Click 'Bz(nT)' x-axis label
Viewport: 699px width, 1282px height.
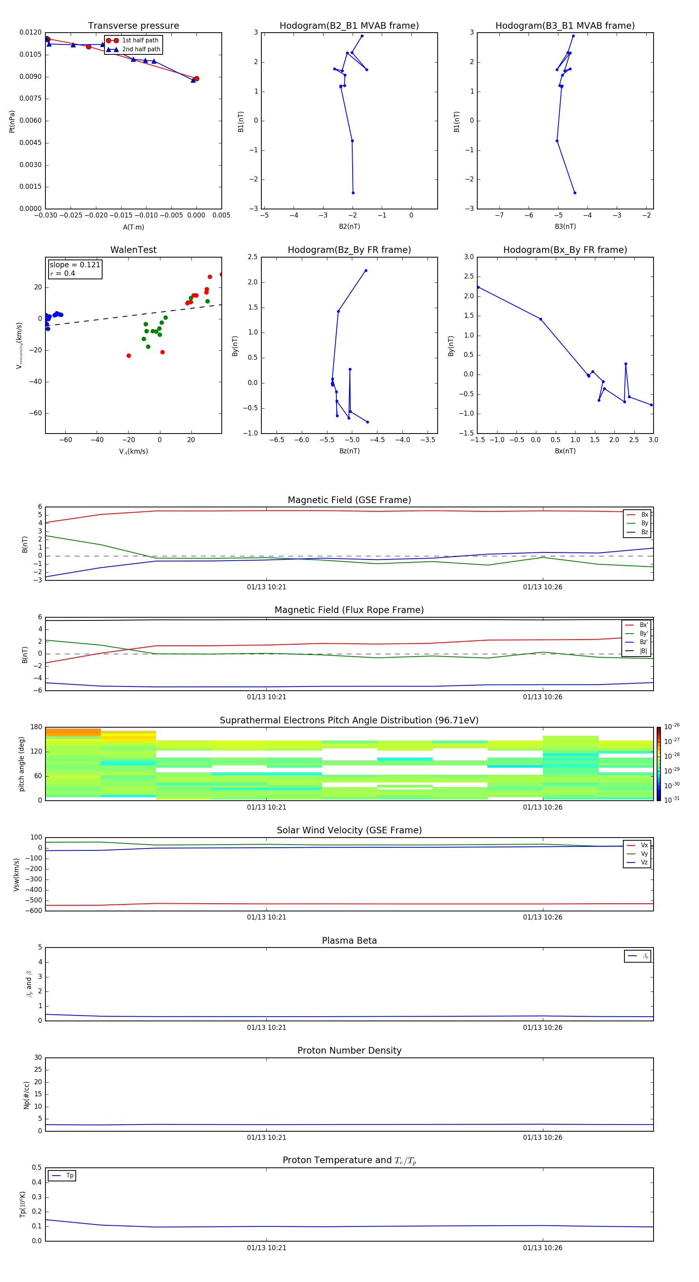[x=349, y=451]
